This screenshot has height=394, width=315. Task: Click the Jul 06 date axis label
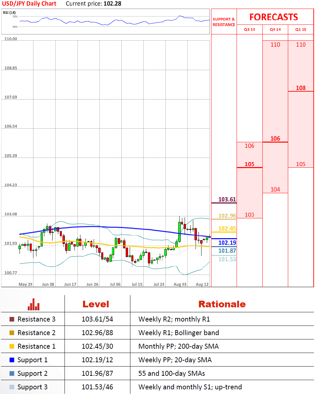click(x=115, y=285)
